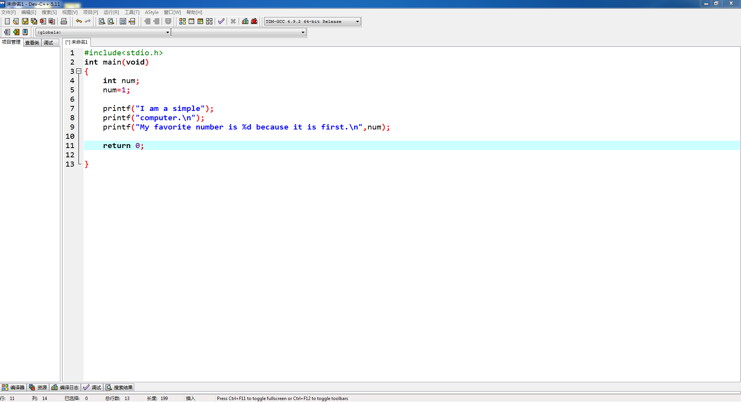Screen dimensions: 741x402
Task: Open the 调试 tab next to 编译日志
Action: [x=92, y=387]
